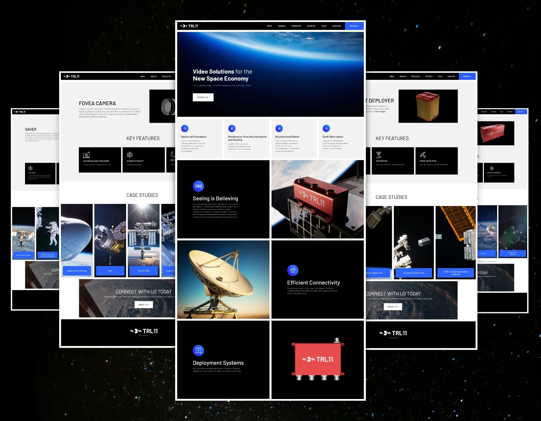Click the Neighborhood Watch circular icon

pyautogui.click(x=279, y=128)
